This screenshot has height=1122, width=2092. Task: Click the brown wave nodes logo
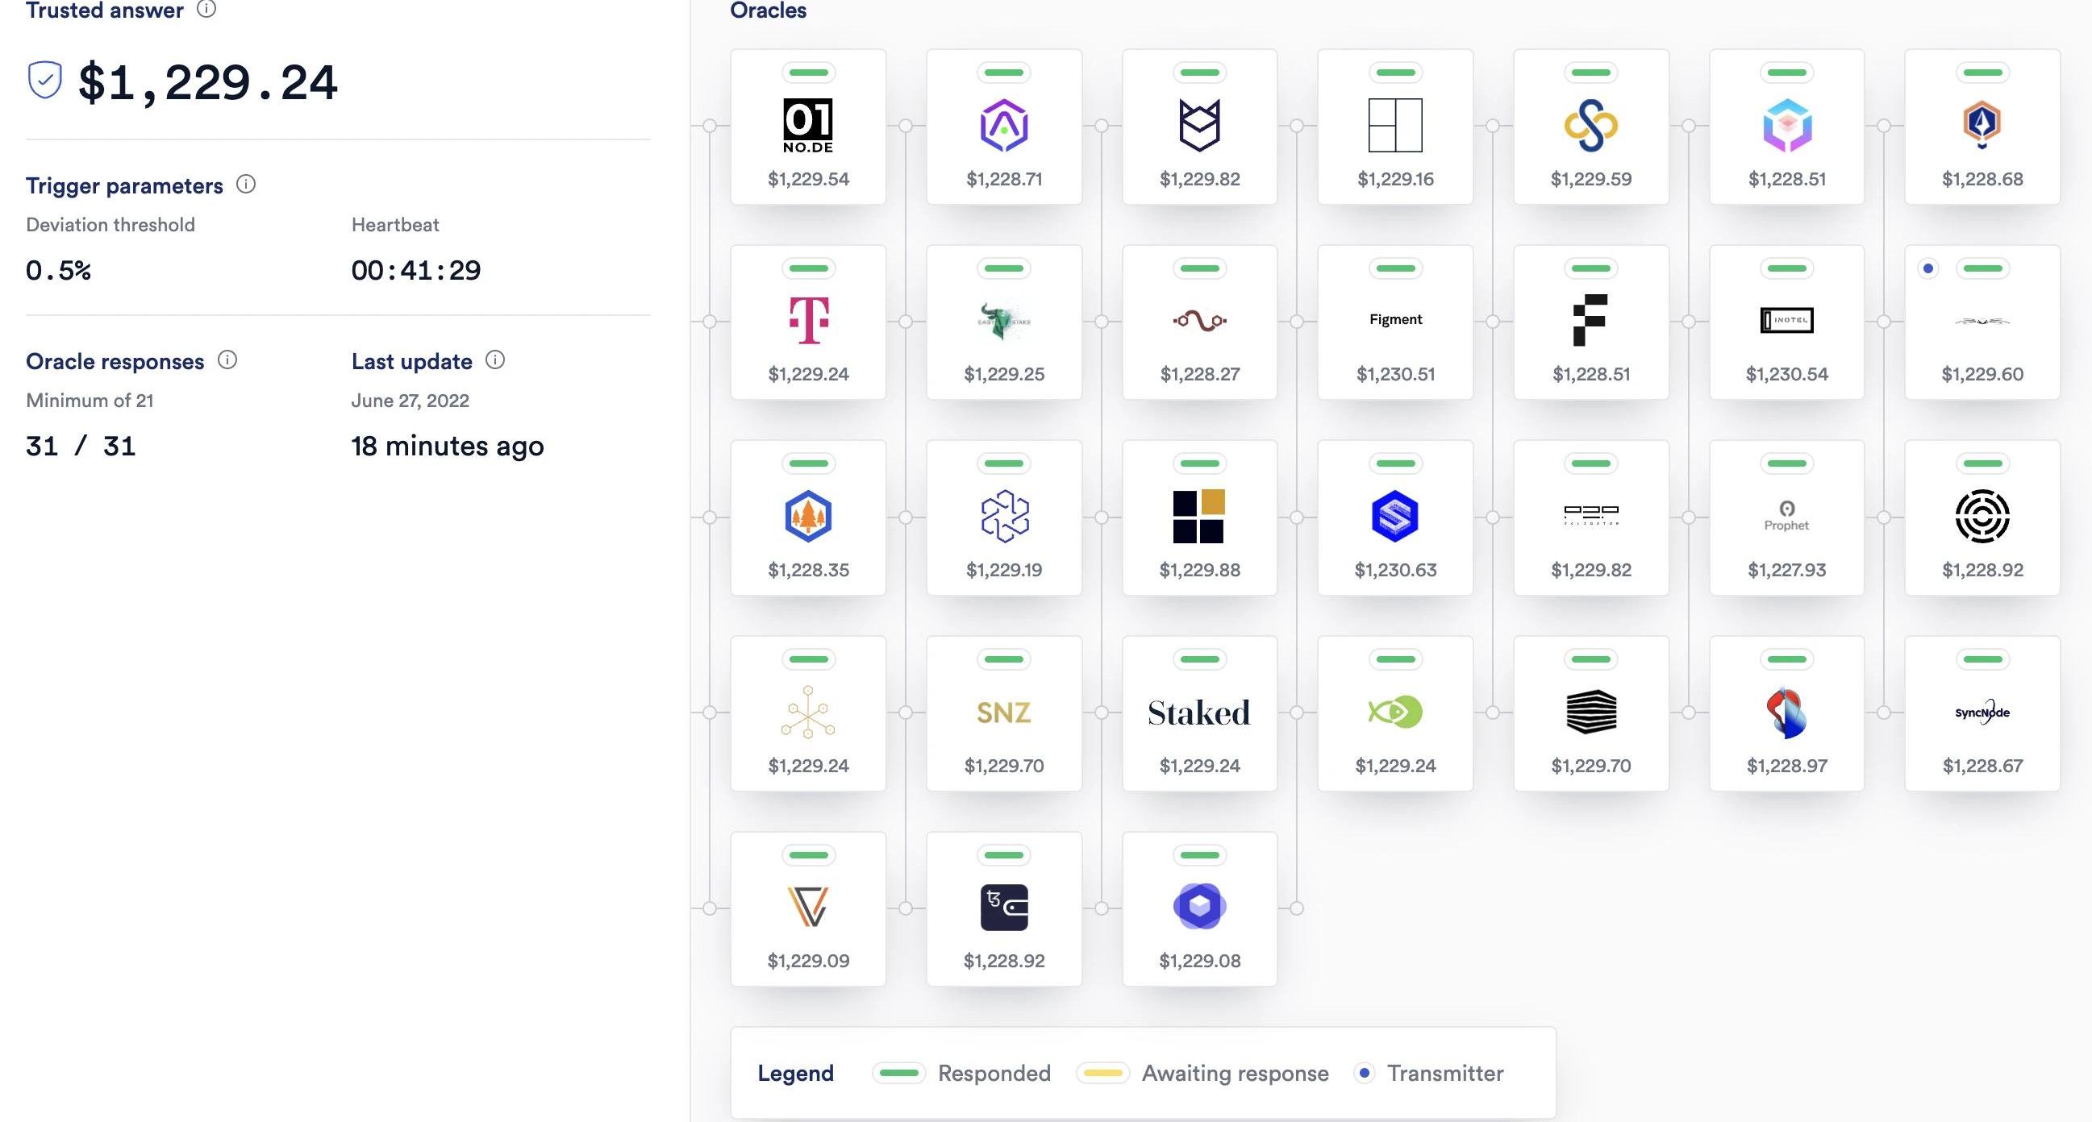pos(1198,321)
